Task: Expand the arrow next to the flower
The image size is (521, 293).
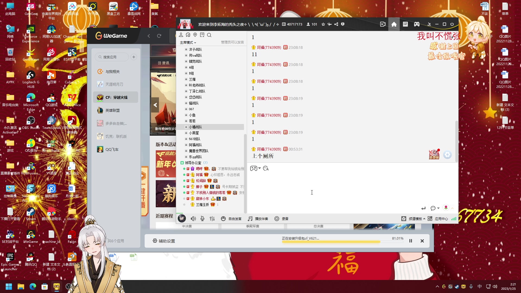Action: point(452,208)
